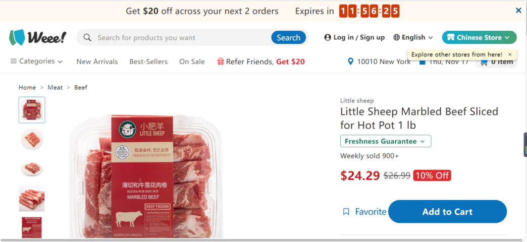Open the shopping cart icon
Screen dimensions: 527x242
[x=484, y=62]
